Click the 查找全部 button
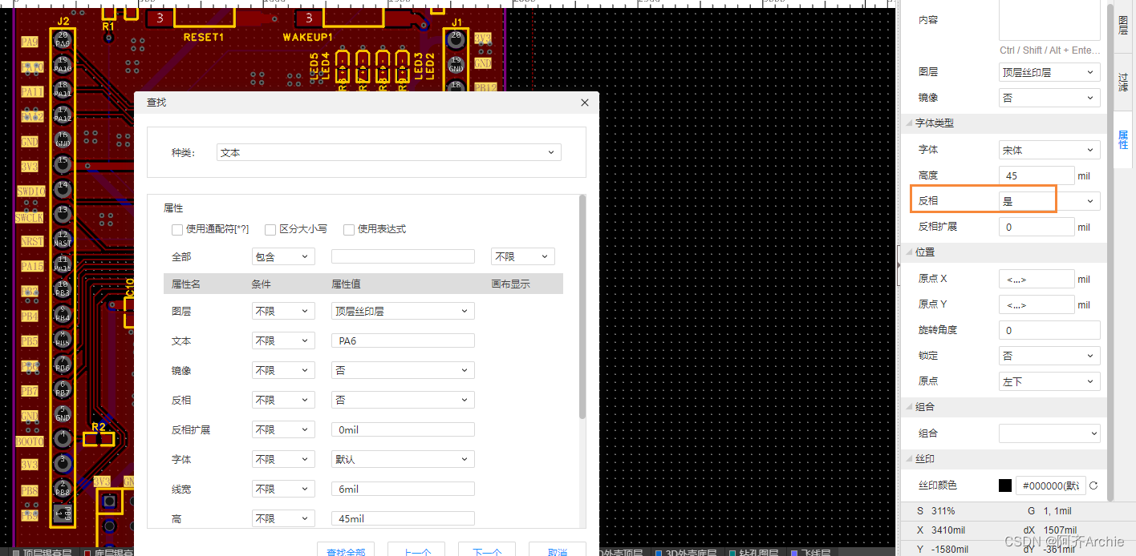The height and width of the screenshot is (556, 1136). tap(346, 550)
